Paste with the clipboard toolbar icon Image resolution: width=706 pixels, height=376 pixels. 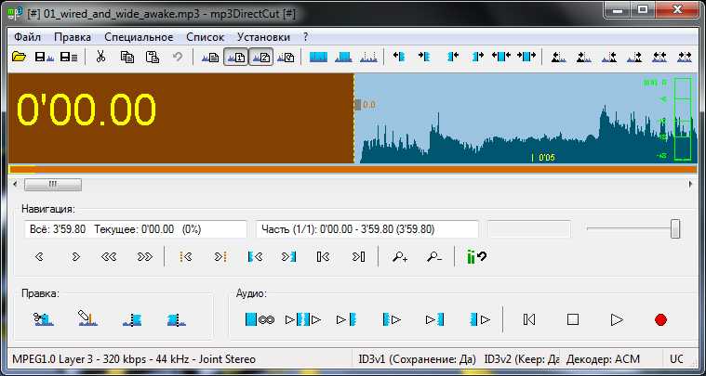pyautogui.click(x=153, y=57)
